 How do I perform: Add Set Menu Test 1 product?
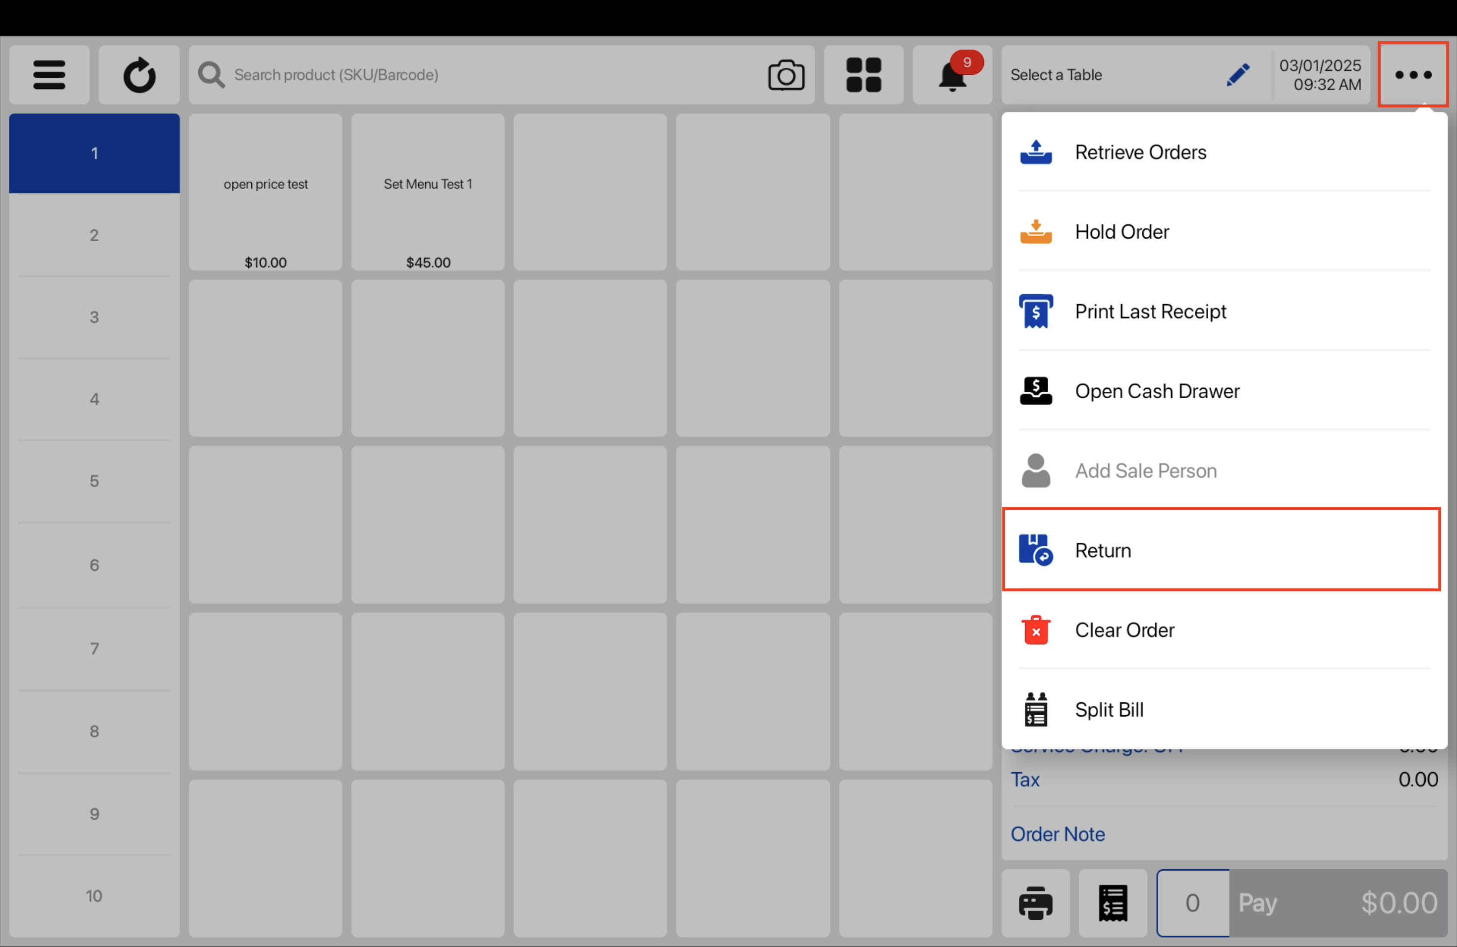point(427,192)
